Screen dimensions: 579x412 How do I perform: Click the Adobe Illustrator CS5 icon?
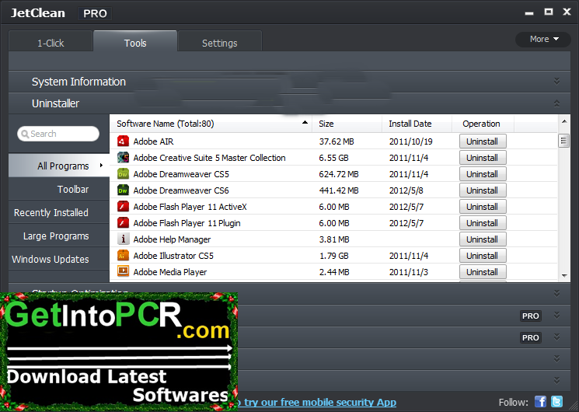[123, 255]
